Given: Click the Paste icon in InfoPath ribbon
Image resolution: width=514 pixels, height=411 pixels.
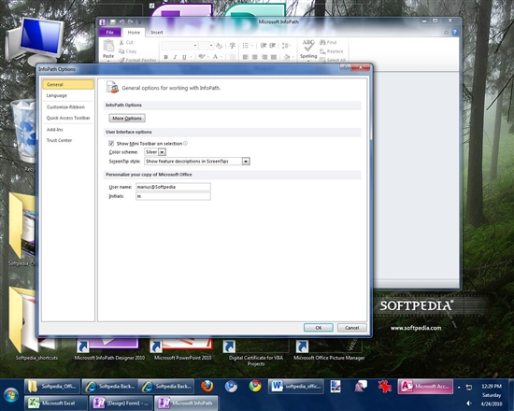Looking at the screenshot, I should (x=108, y=46).
